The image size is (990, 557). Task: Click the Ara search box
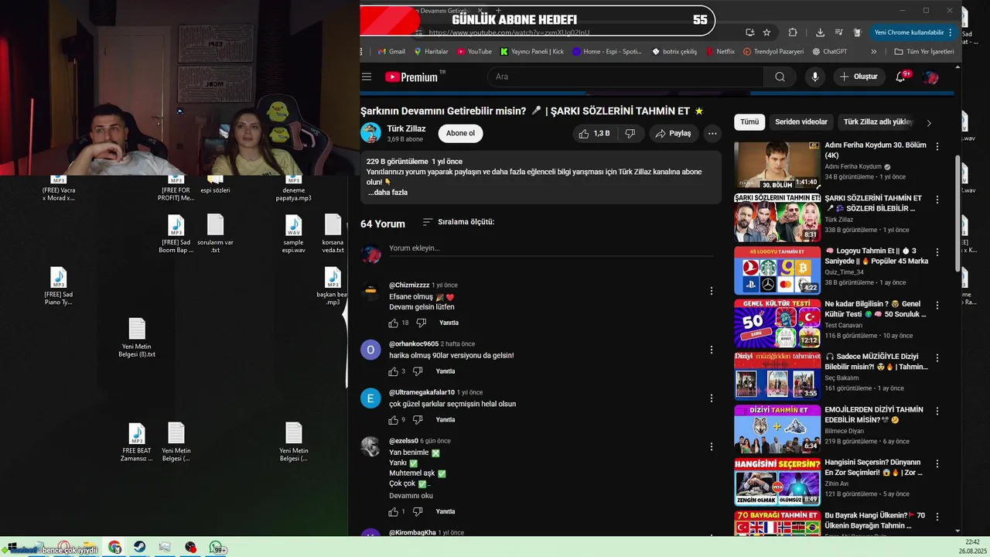625,77
